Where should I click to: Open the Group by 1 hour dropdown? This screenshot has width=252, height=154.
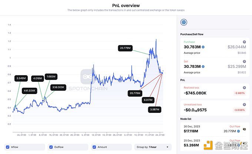coord(153,147)
